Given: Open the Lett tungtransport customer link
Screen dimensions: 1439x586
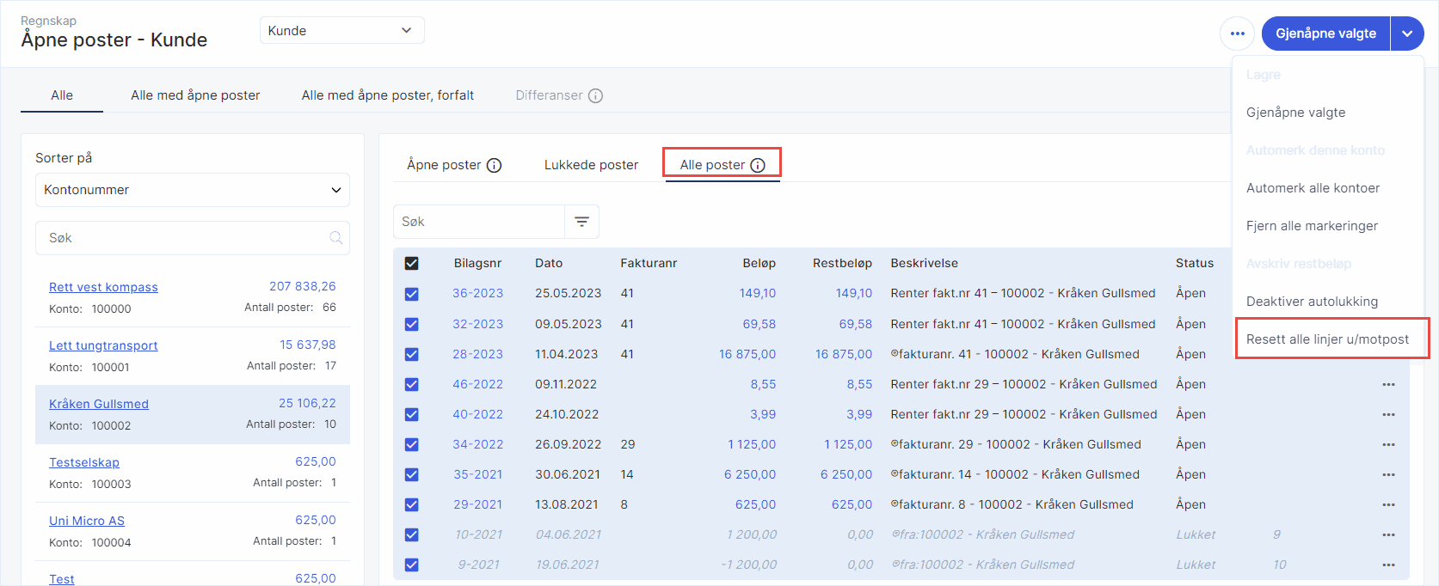Looking at the screenshot, I should (x=103, y=345).
